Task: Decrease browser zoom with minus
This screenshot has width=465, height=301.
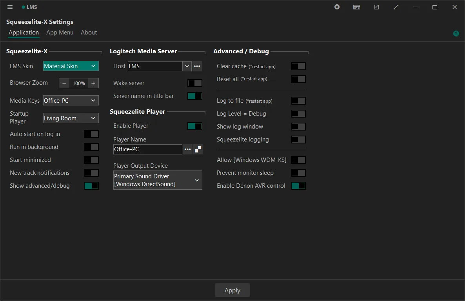Action: 64,83
